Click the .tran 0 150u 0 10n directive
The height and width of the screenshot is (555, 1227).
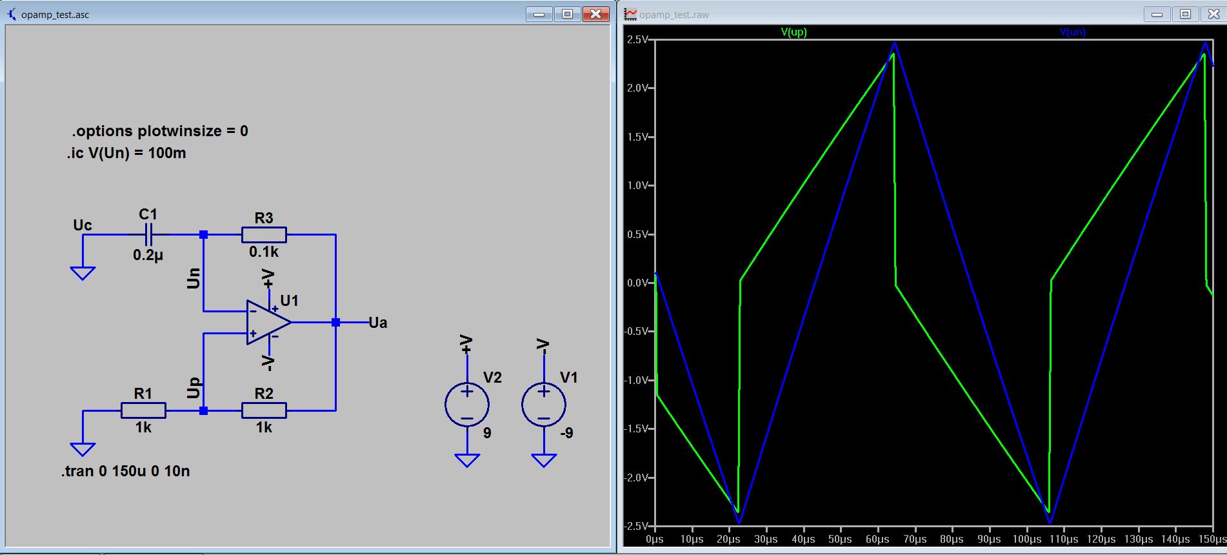[126, 471]
